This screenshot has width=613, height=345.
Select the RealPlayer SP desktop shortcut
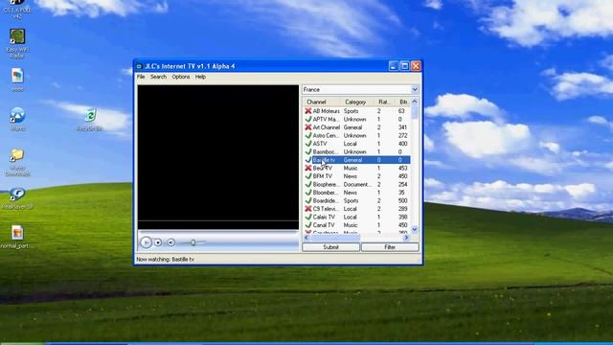(17, 198)
